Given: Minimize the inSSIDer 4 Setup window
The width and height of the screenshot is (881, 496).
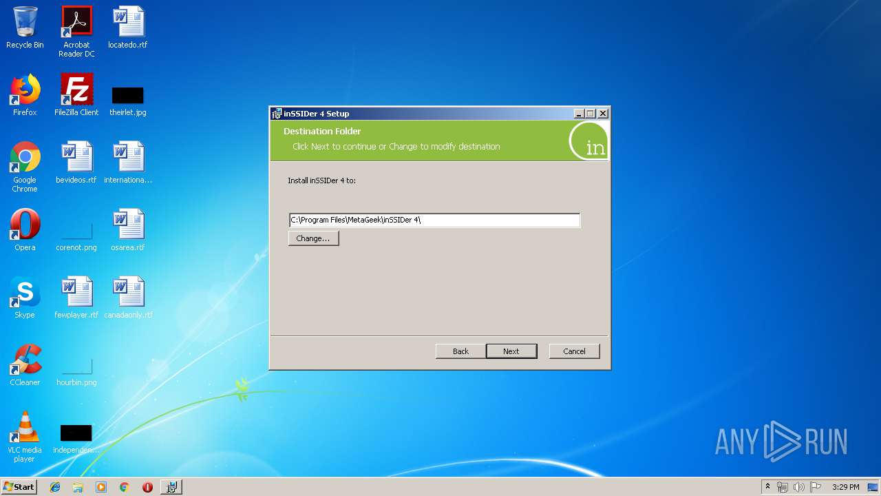Looking at the screenshot, I should tap(579, 114).
